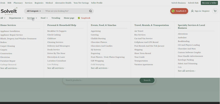Select Doula Service

tap(53, 50)
